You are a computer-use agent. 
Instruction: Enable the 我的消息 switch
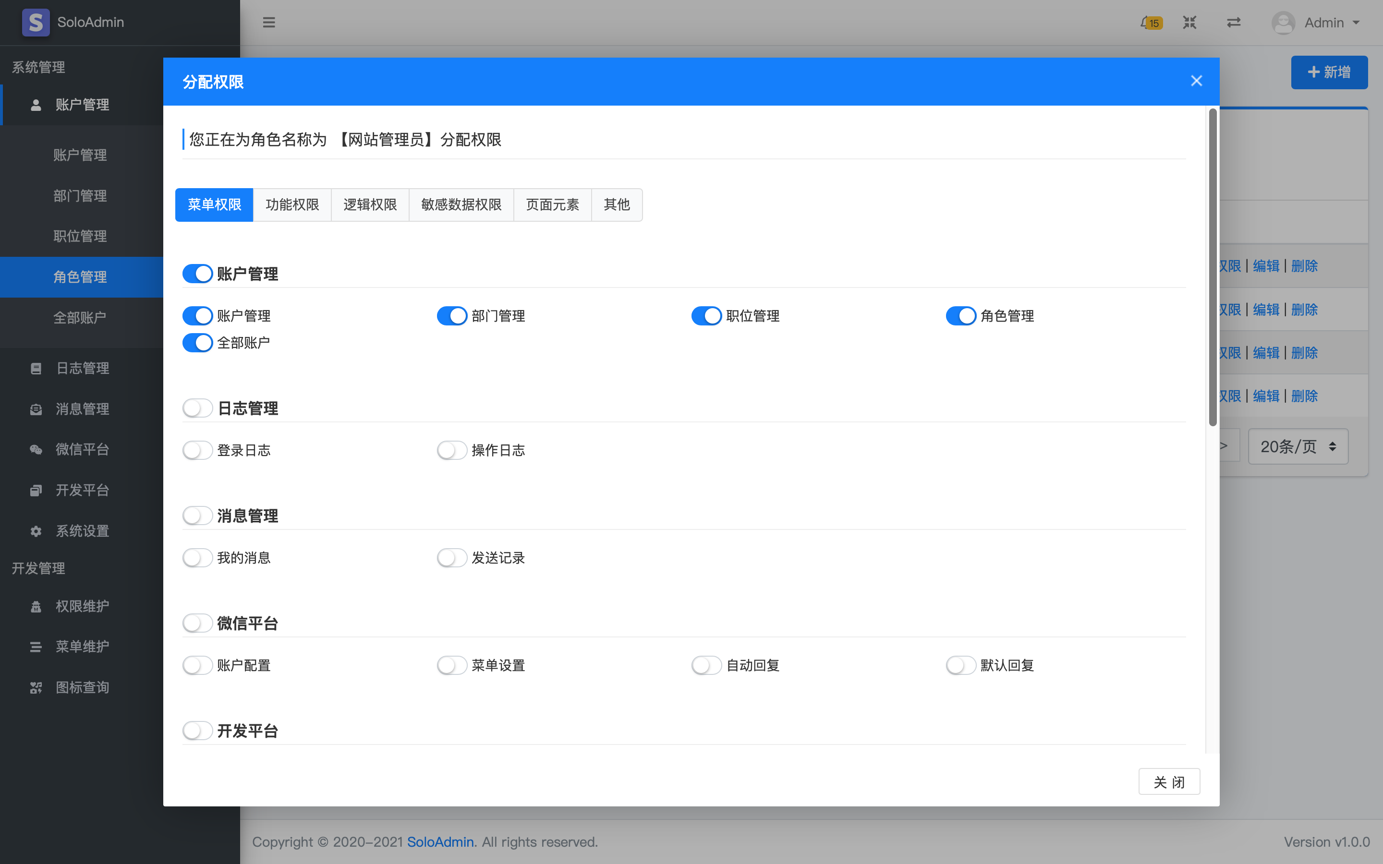click(198, 557)
